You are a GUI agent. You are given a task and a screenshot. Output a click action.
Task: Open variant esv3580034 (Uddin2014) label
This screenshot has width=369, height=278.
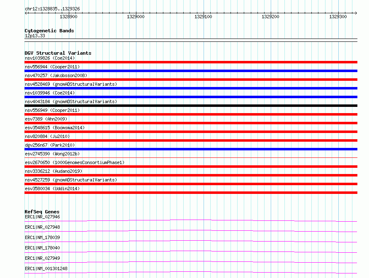[52, 189]
